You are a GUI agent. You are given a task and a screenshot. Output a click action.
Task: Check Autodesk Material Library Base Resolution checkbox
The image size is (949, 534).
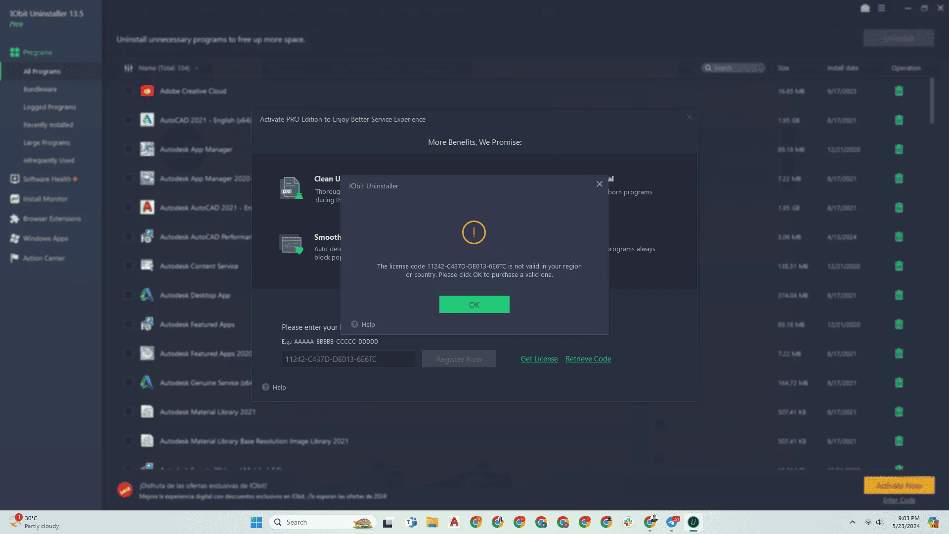coord(128,441)
